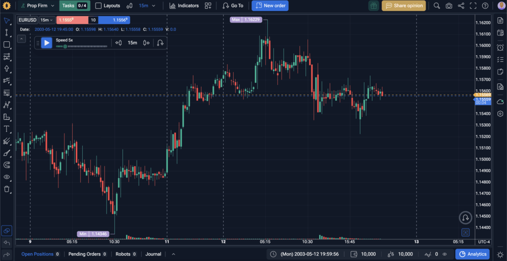Viewport: 507px width, 261px height.
Task: Expand the bottom panel with chevron arrow
Action: point(173,254)
